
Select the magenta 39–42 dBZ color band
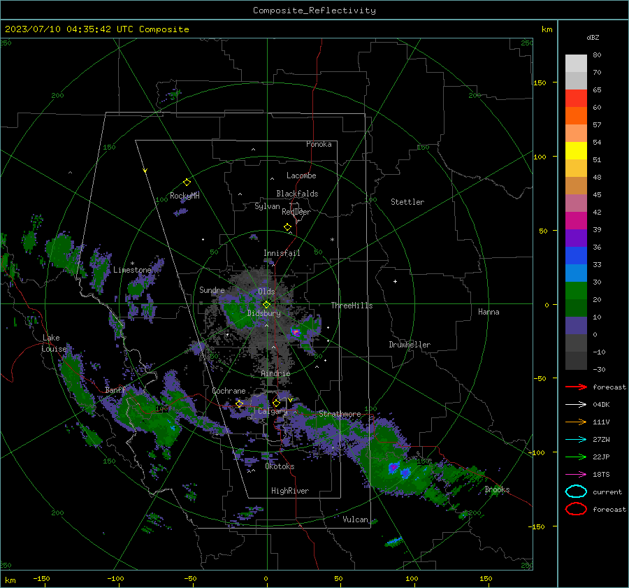[x=576, y=221]
